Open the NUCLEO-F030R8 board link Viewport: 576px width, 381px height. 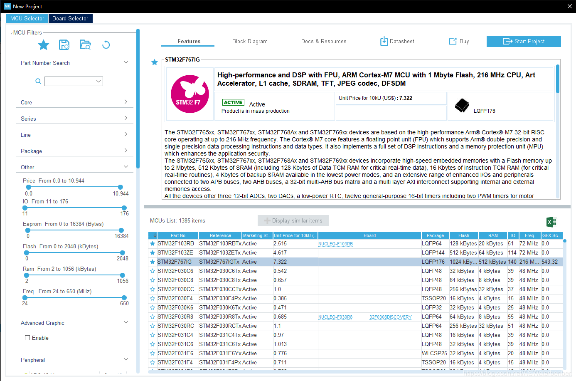click(x=335, y=317)
